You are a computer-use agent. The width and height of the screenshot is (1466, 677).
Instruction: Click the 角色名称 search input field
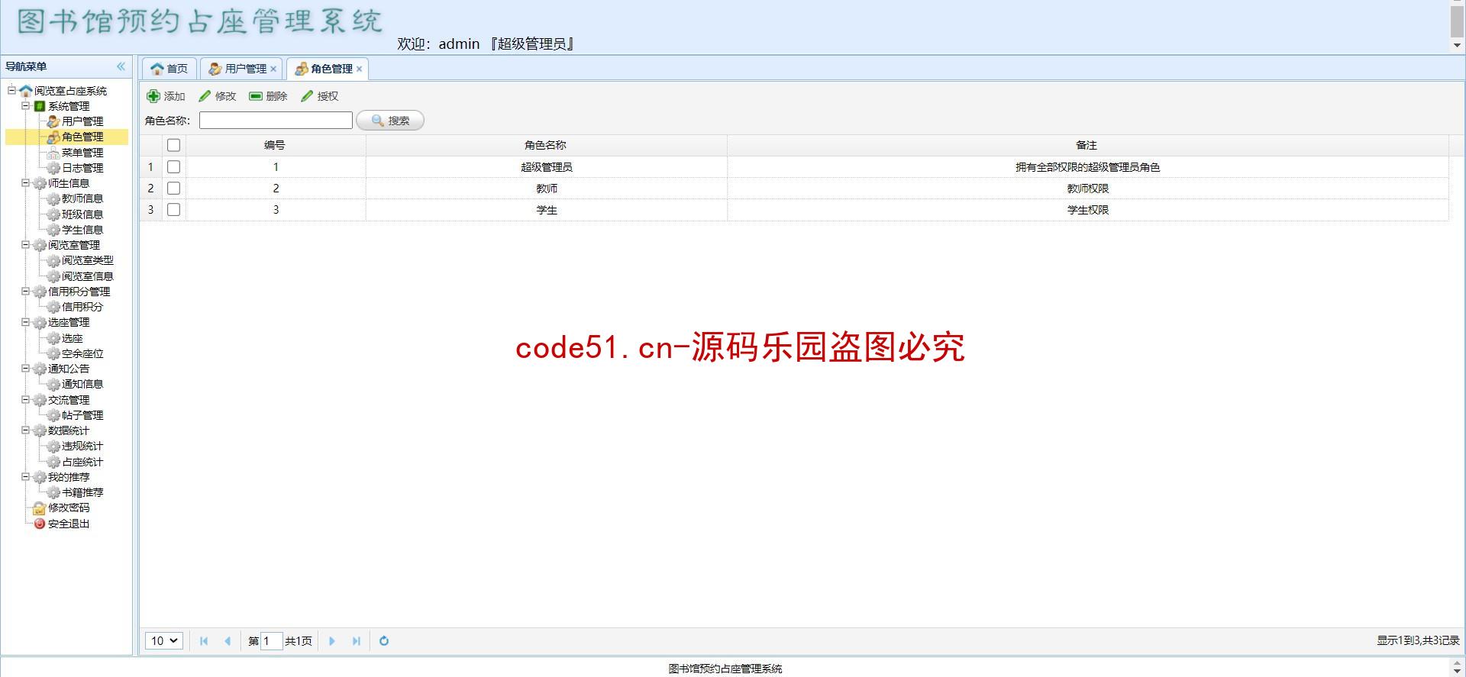click(x=276, y=120)
